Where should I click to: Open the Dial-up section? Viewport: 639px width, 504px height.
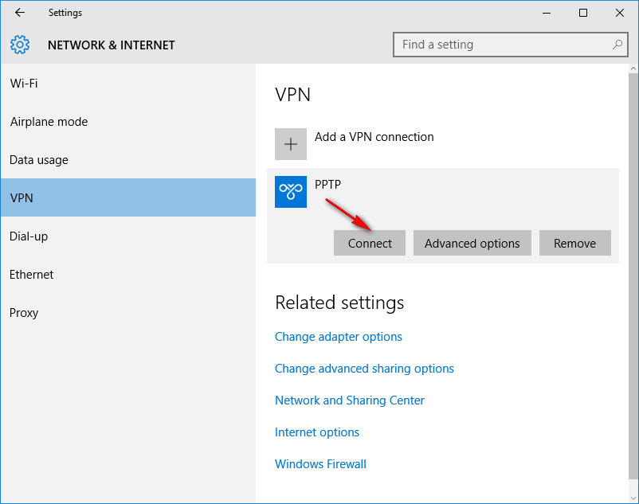(x=28, y=236)
